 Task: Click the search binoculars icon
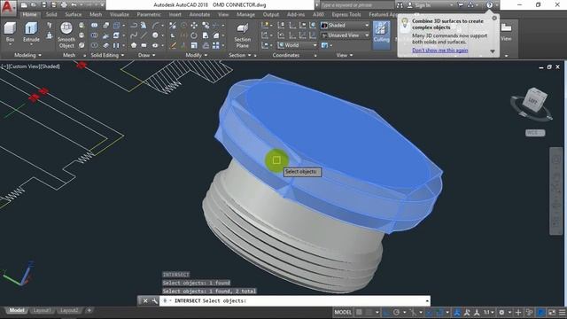tap(400, 5)
